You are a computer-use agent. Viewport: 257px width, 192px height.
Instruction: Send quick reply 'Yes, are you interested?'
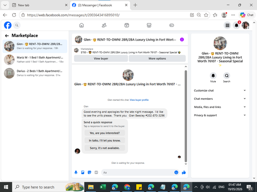[x=105, y=133]
